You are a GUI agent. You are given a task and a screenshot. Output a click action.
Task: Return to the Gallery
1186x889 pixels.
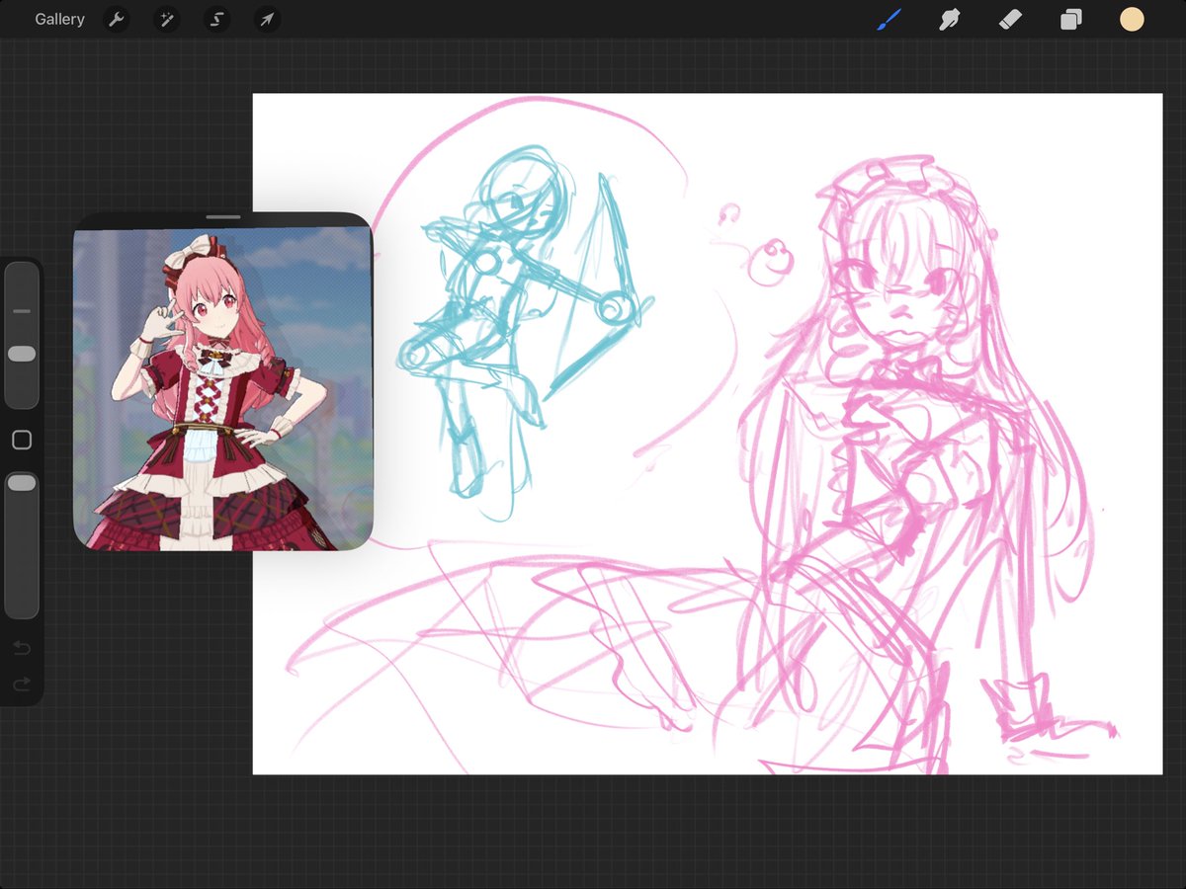tap(59, 20)
